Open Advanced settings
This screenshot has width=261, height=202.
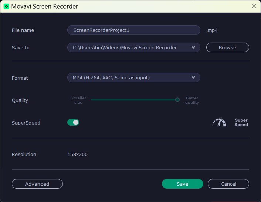click(x=37, y=184)
